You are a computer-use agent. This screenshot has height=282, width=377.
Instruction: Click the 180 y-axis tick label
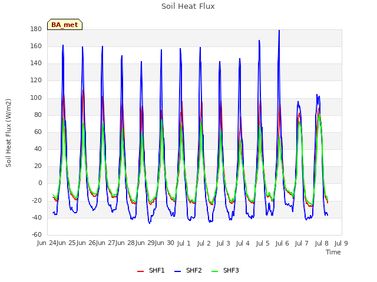36,29
